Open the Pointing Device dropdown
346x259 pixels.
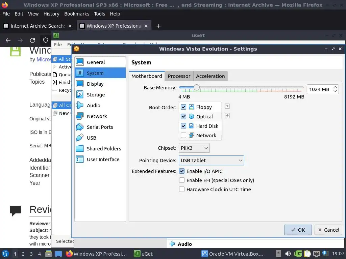[212, 160]
